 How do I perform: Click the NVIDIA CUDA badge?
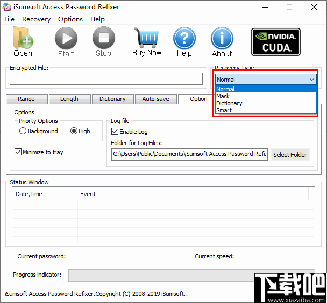pyautogui.click(x=276, y=42)
